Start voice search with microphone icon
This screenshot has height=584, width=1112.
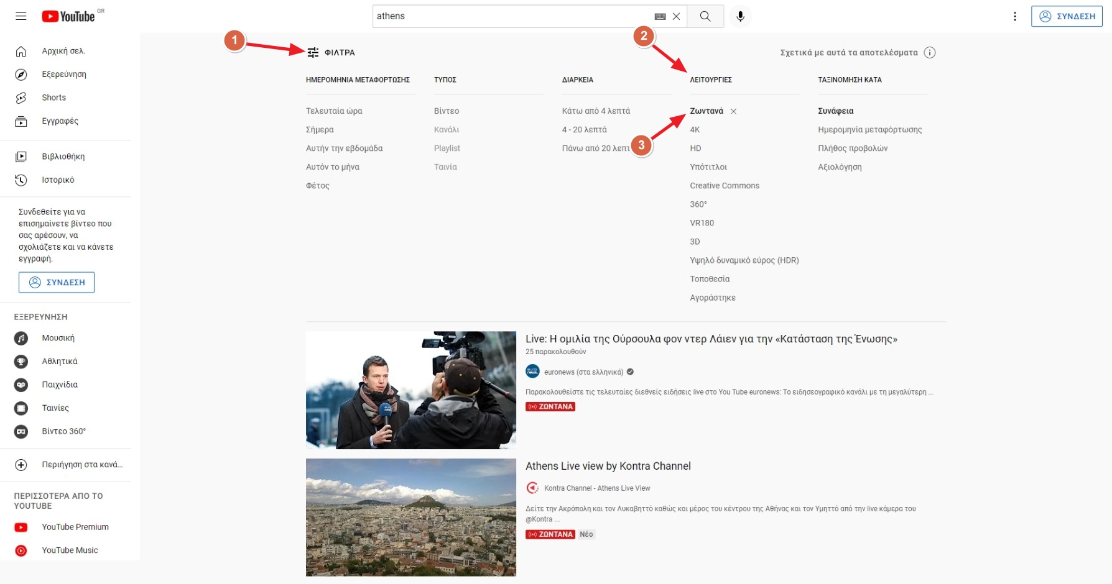click(x=740, y=16)
